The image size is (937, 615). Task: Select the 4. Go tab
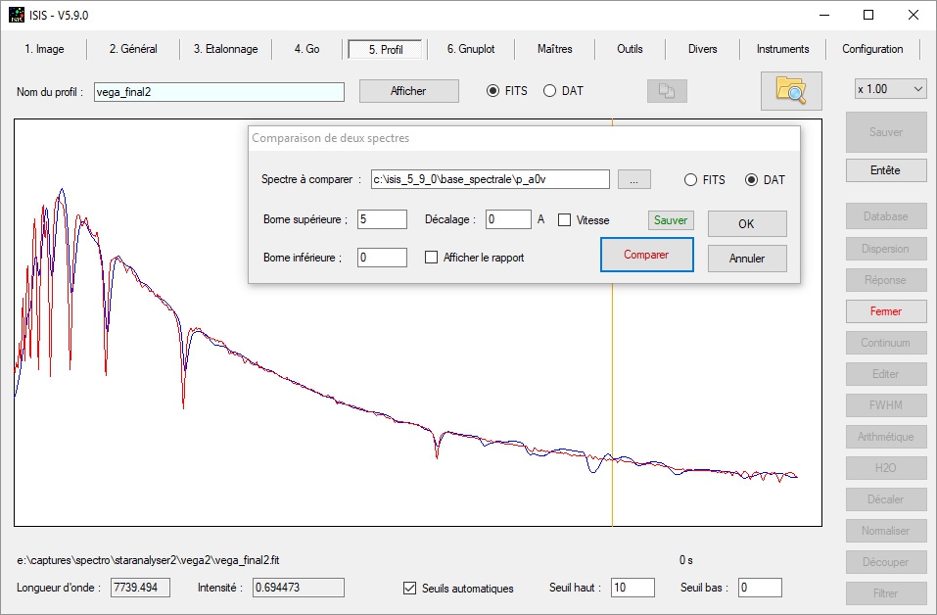[x=307, y=49]
